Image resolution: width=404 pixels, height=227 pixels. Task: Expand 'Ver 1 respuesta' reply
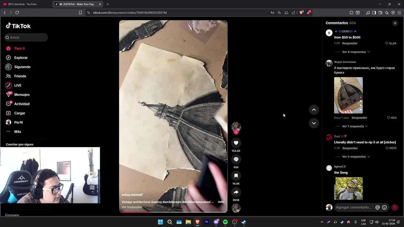pyautogui.click(x=355, y=126)
